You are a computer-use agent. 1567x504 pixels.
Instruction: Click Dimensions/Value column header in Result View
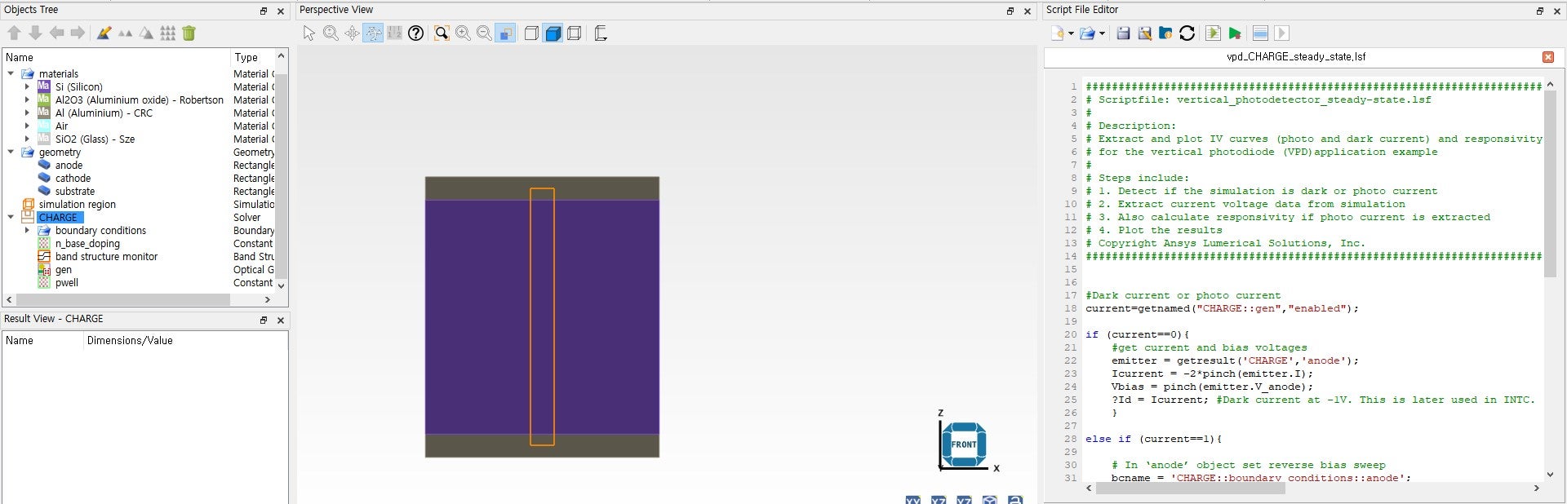[185, 340]
